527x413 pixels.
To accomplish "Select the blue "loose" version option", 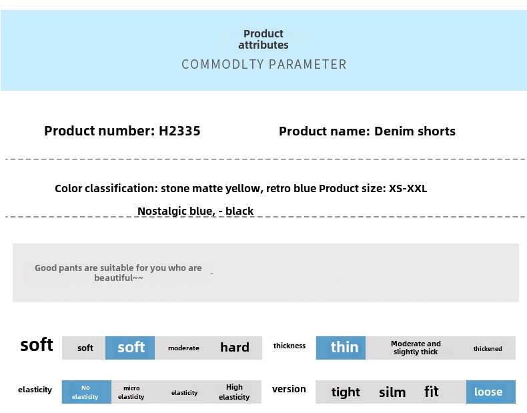I will tap(488, 392).
